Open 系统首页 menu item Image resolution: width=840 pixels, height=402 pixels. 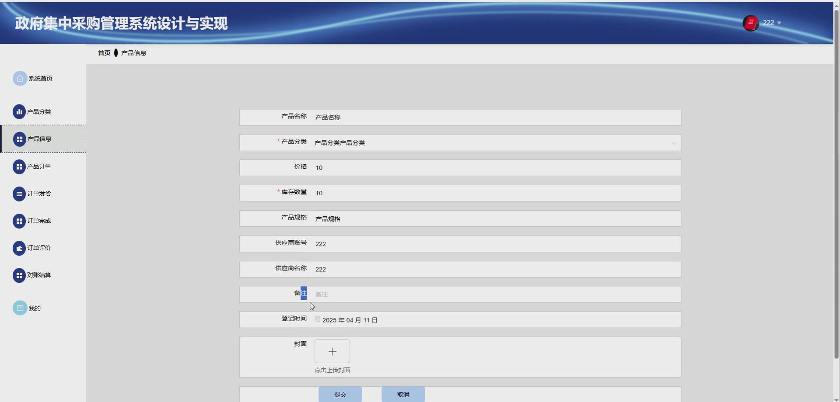(x=43, y=79)
